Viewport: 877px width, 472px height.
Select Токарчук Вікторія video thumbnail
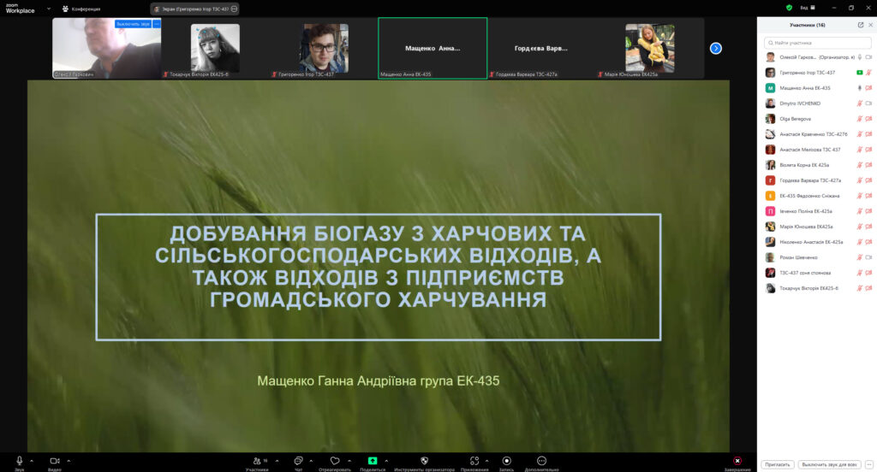pos(215,48)
